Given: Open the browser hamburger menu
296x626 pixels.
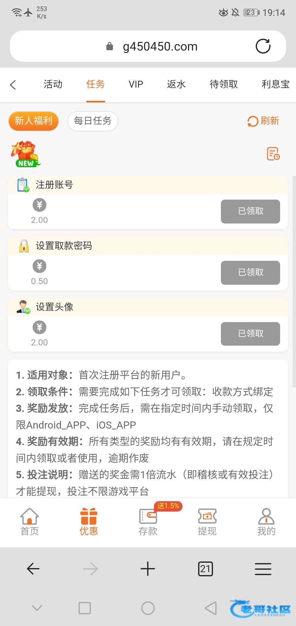Looking at the screenshot, I should coord(263,569).
